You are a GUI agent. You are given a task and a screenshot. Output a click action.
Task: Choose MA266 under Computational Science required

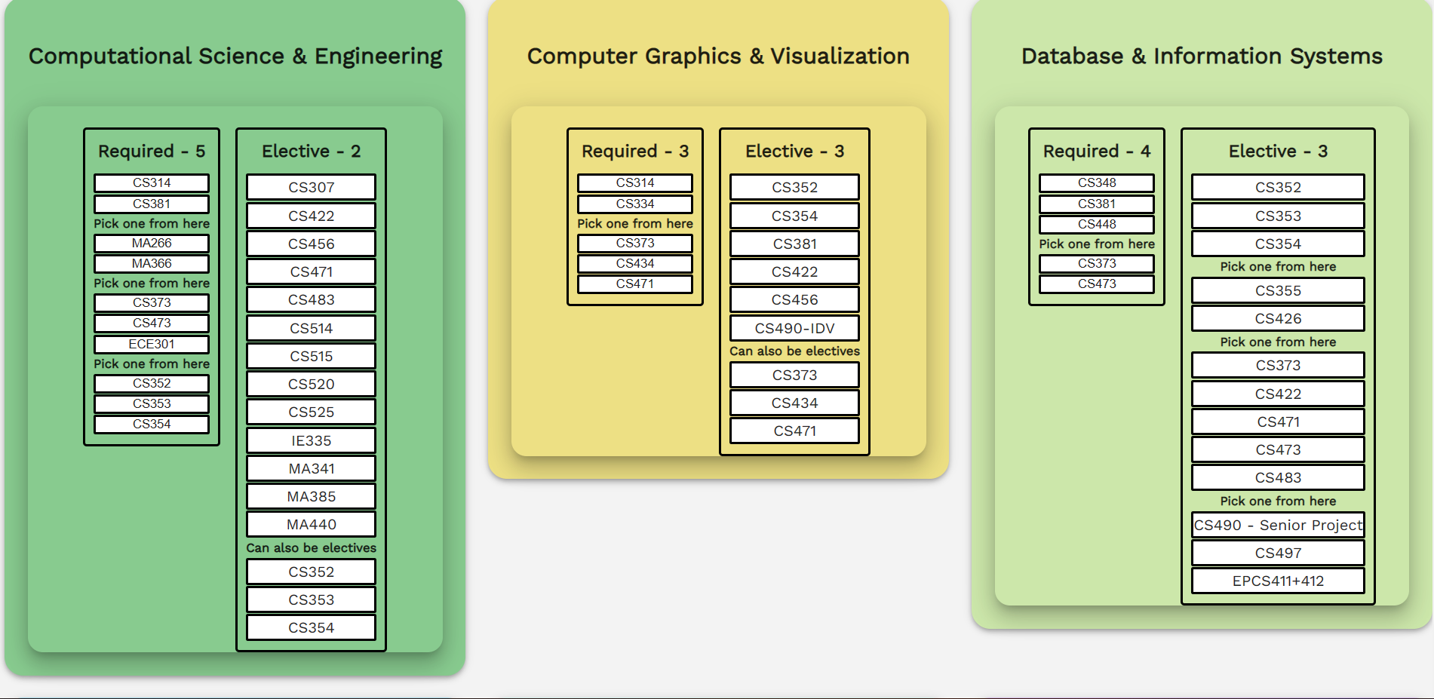click(152, 243)
